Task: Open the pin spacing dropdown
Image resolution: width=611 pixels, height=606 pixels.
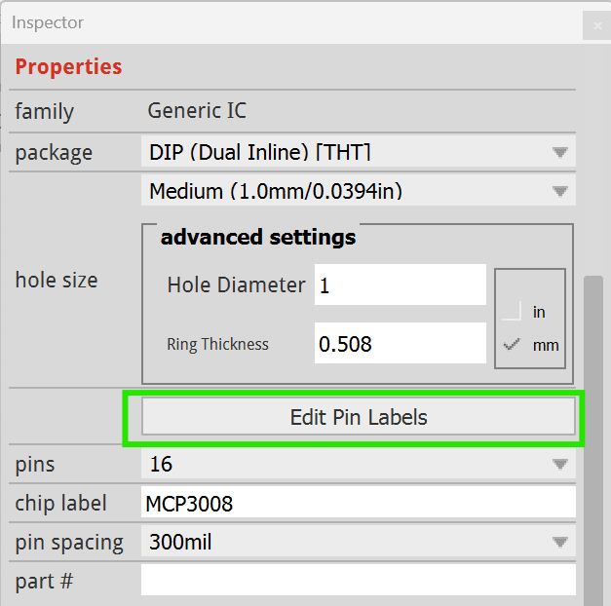Action: click(x=358, y=542)
